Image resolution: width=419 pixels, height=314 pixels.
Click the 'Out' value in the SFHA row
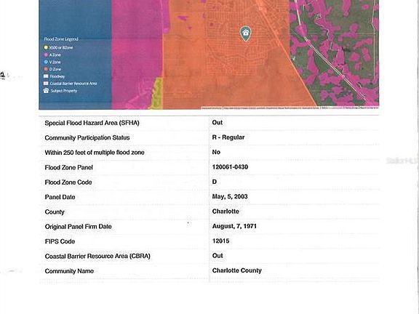tap(218, 123)
